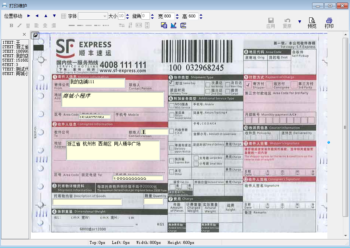Click the 打印 print button
Screen dimensions: 350x248
pos(329,23)
